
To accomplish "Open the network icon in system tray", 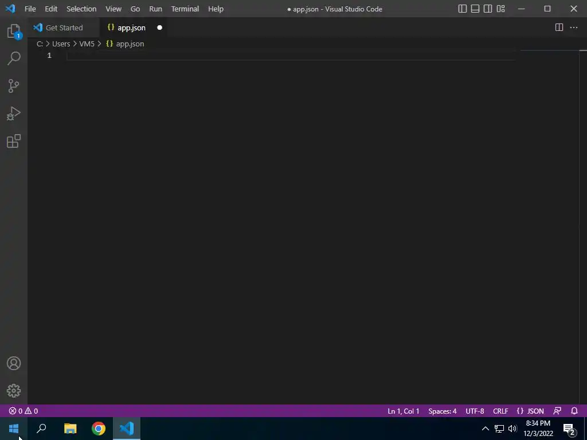I will [x=499, y=429].
